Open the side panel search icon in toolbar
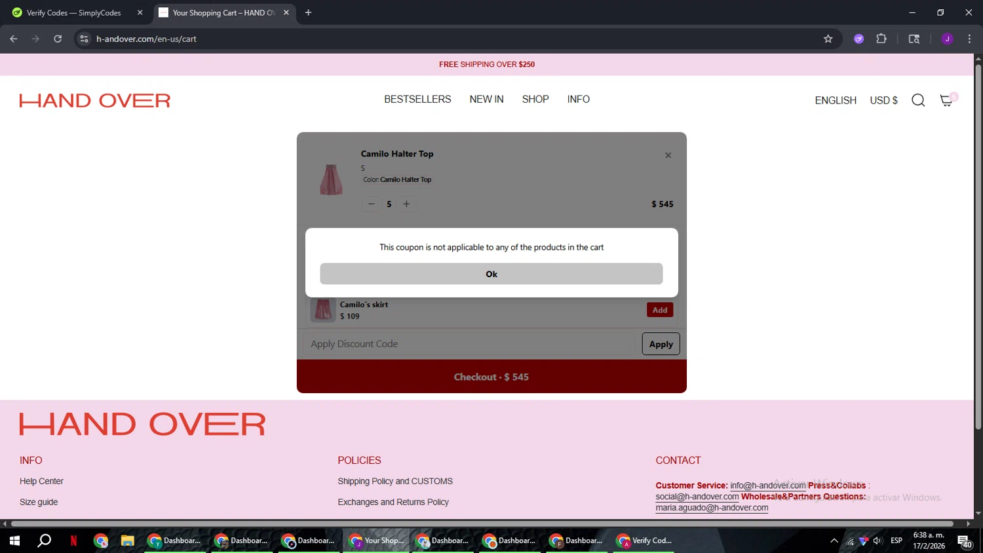Viewport: 983px width, 553px height. coord(914,39)
